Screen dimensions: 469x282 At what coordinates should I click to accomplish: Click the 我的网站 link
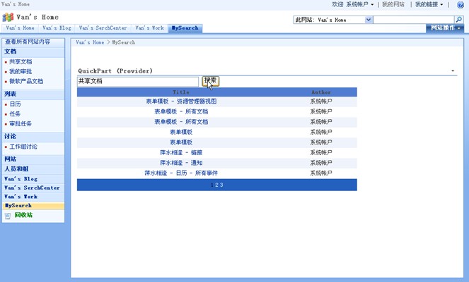[x=393, y=4]
